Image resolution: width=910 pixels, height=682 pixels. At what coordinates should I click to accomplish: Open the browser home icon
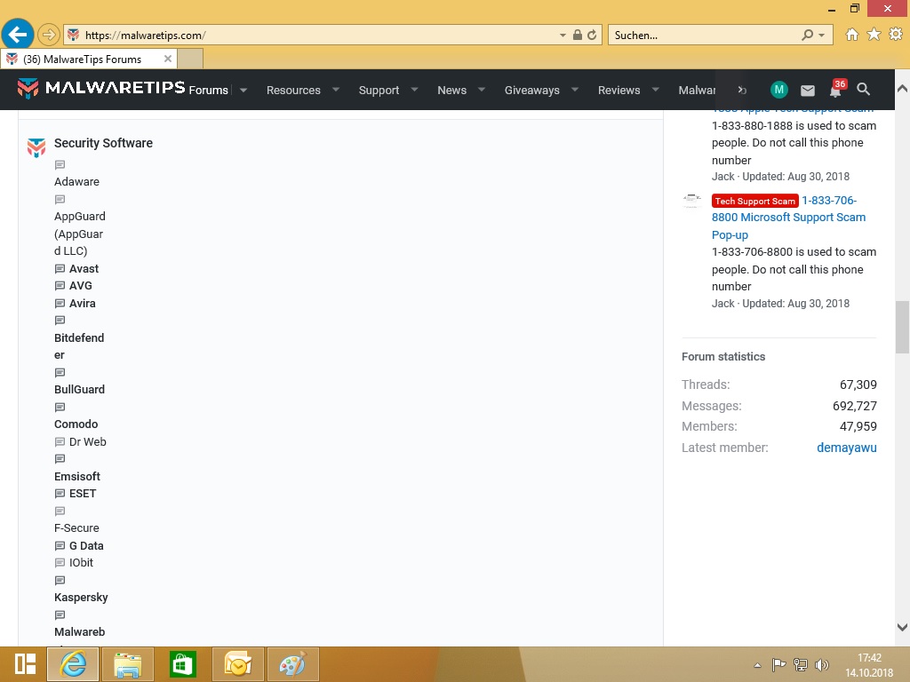(x=852, y=35)
